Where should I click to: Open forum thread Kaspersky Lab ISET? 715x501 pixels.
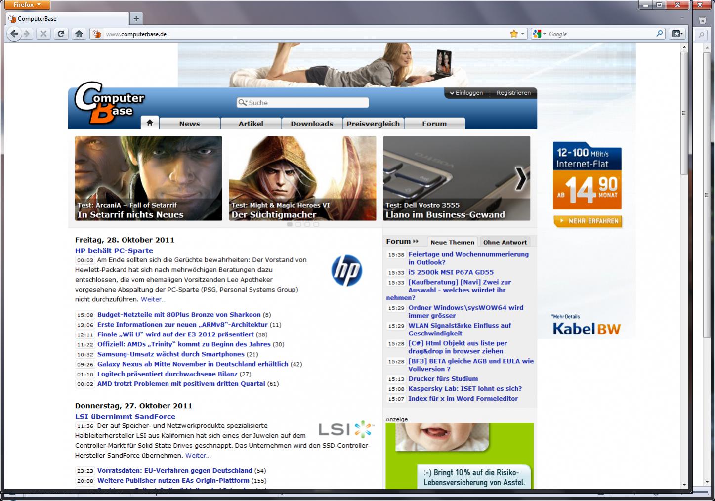465,389
